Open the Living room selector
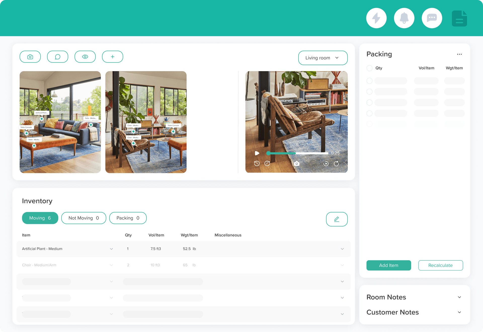This screenshot has width=483, height=332. tap(323, 58)
